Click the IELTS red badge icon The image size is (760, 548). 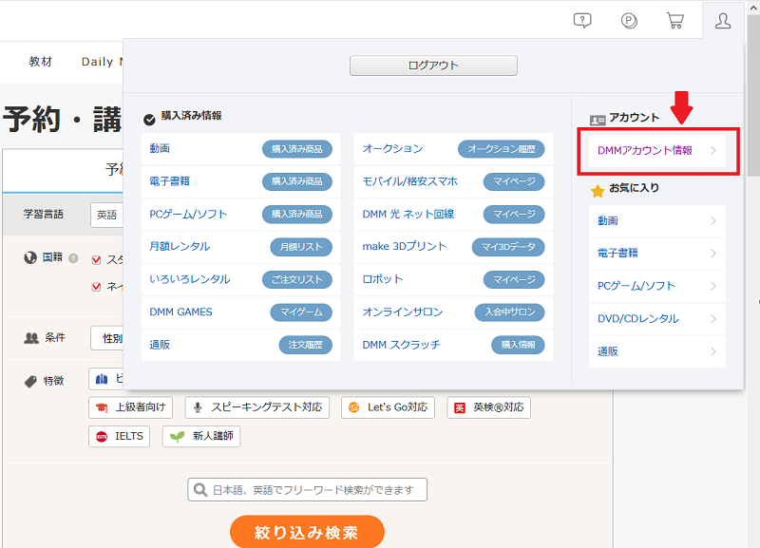102,437
